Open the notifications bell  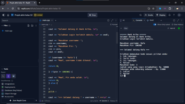coord(170,15)
